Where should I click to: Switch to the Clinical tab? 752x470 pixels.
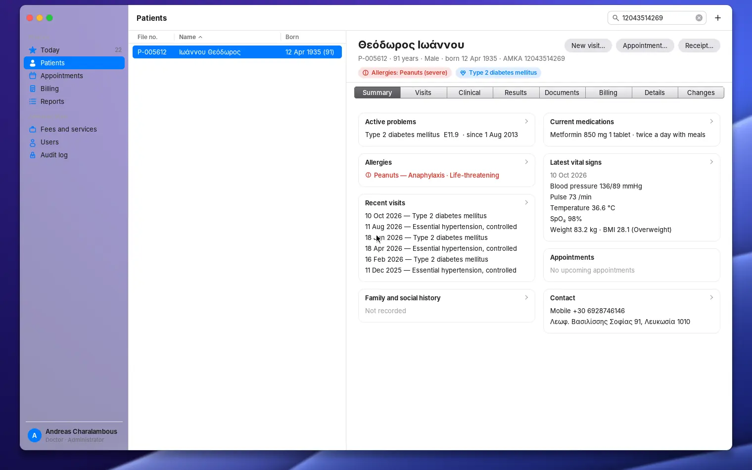click(470, 93)
